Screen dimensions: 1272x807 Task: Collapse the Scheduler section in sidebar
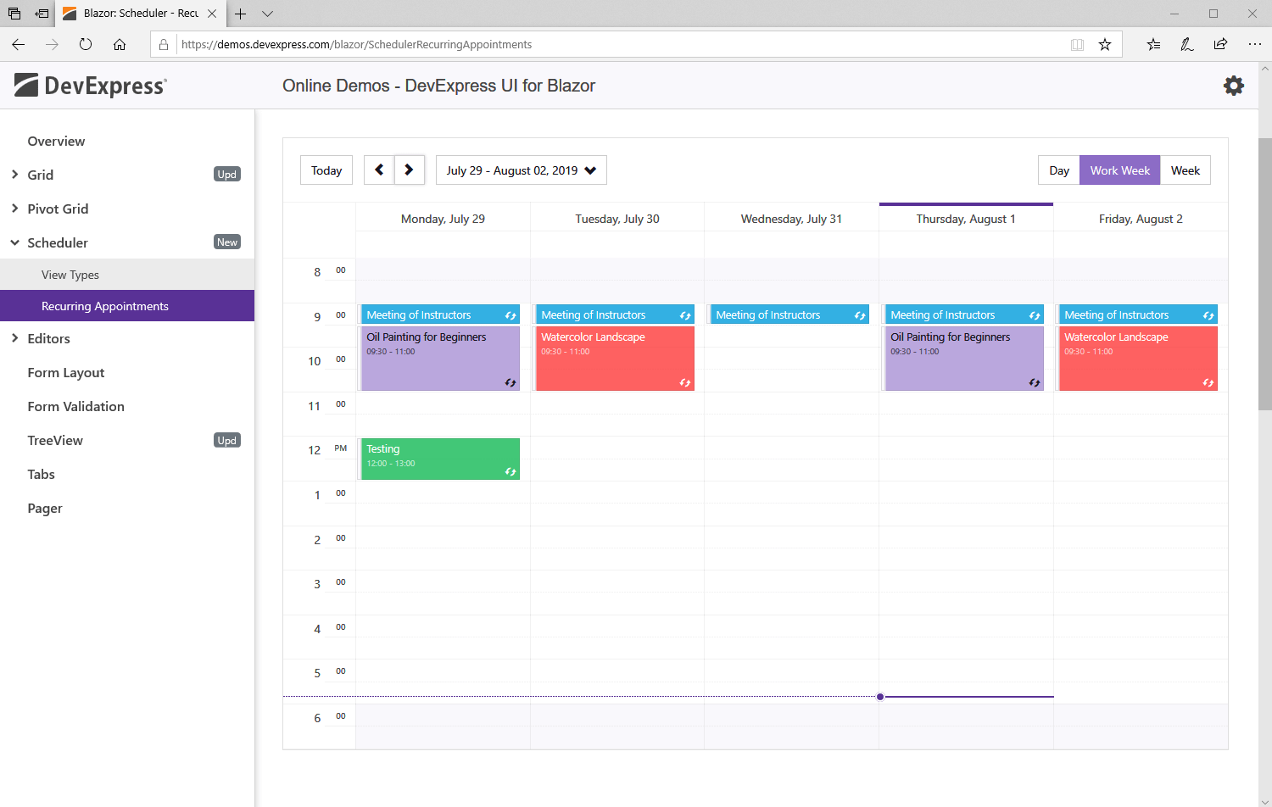[57, 242]
